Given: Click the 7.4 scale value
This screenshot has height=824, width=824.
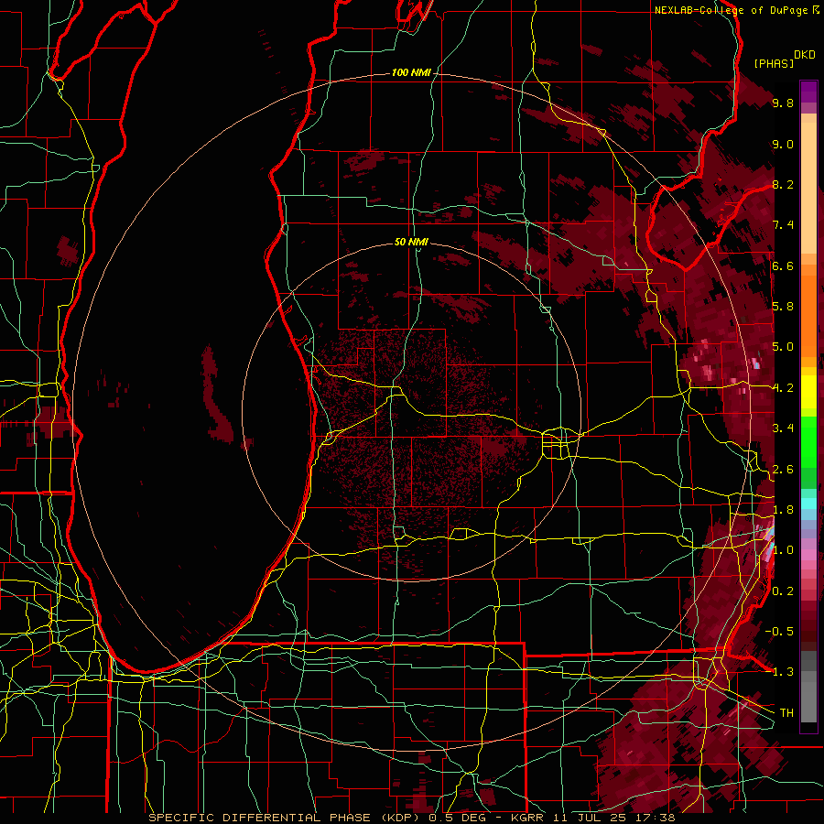Looking at the screenshot, I should click(x=783, y=225).
